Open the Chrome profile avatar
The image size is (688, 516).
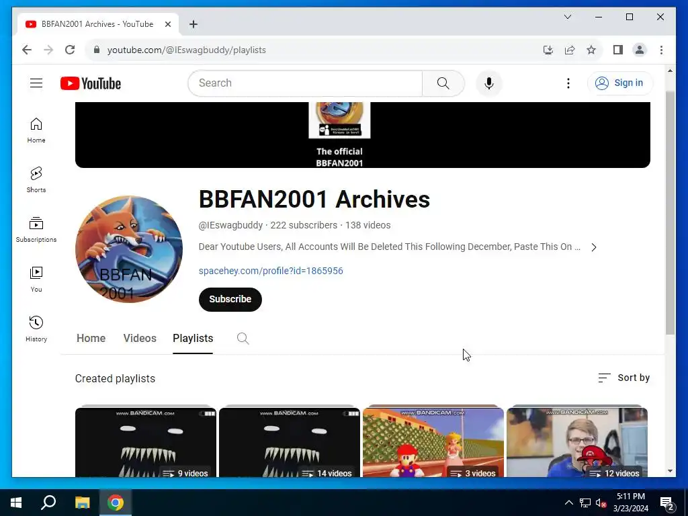640,50
